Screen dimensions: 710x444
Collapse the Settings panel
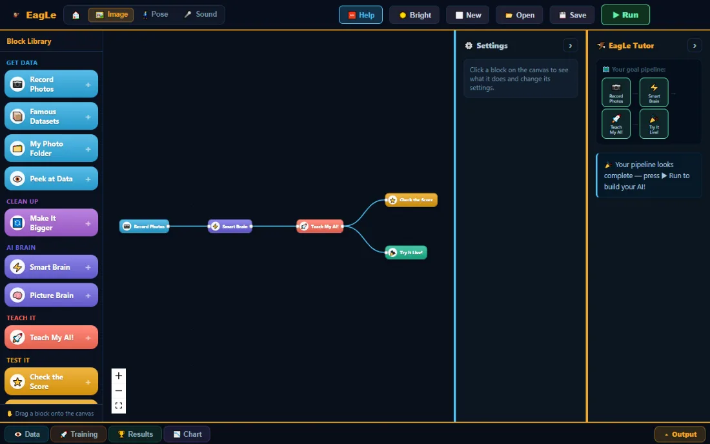[x=570, y=46]
